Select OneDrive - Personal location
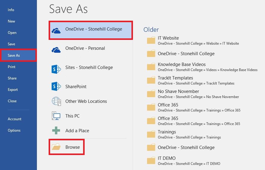The height and width of the screenshot is (170, 265). [x=91, y=49]
